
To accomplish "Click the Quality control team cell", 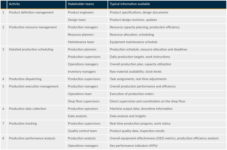I will [x=82, y=131].
